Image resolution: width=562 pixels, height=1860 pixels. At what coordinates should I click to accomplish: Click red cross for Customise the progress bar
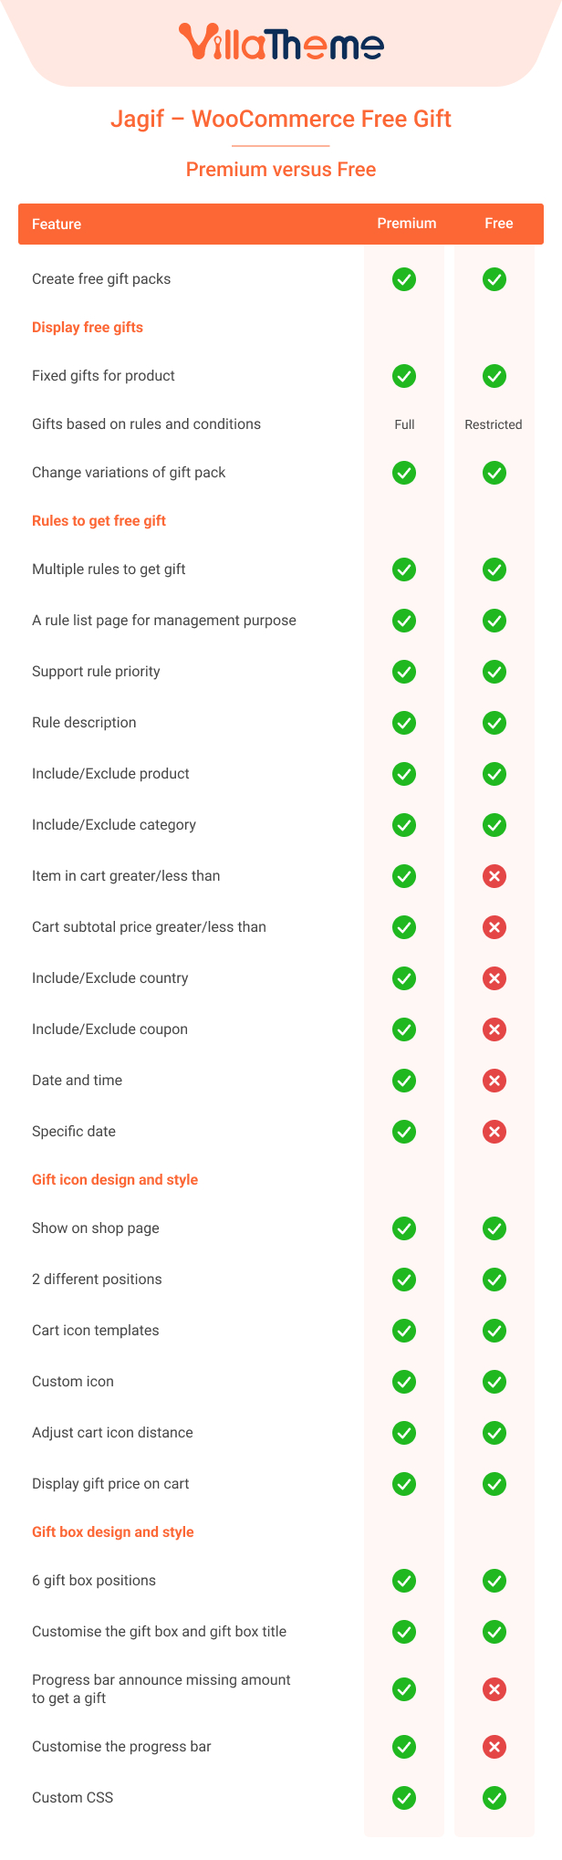(494, 1747)
